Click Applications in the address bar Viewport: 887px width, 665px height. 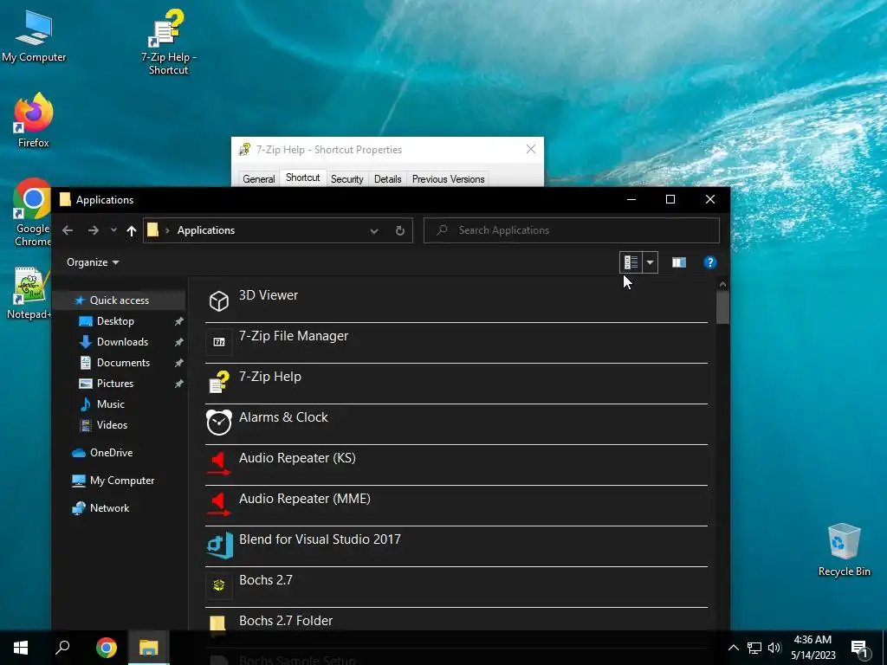point(206,230)
